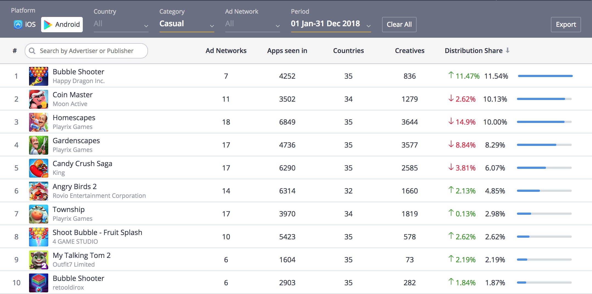The image size is (592, 294).
Task: Click the 1.87% share bar in row 10
Action: 544,283
